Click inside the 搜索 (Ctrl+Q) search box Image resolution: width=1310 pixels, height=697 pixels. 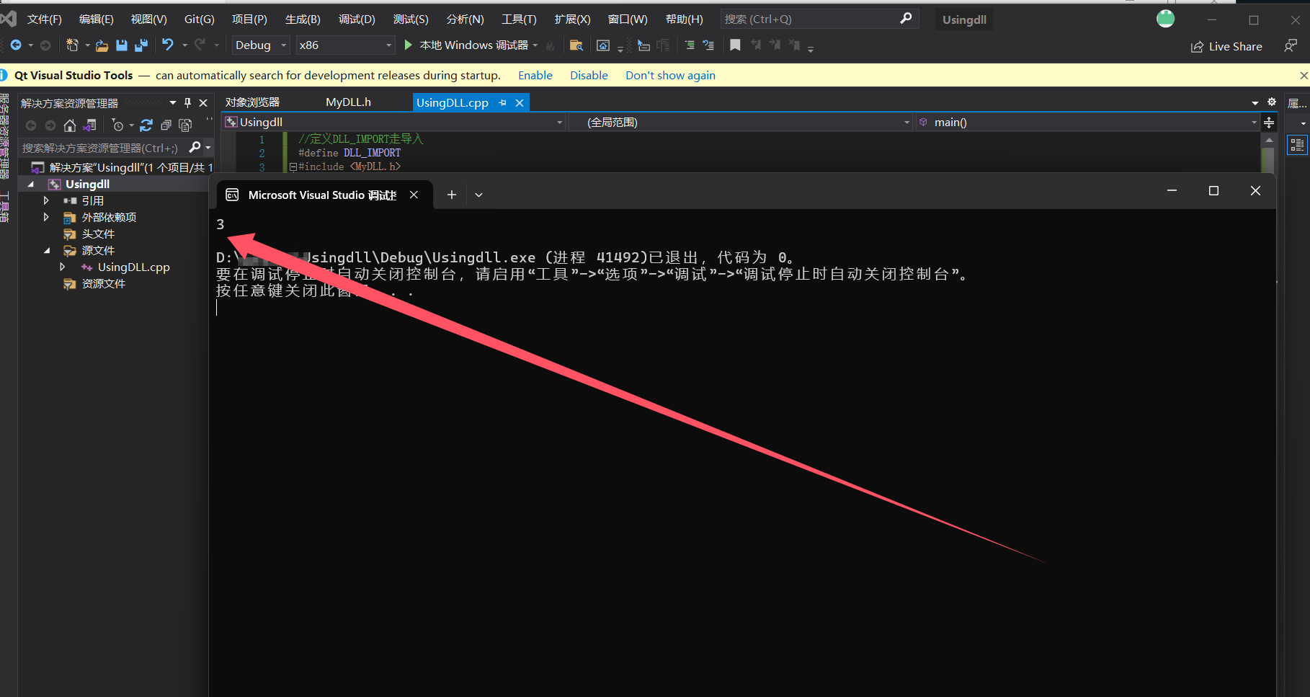click(x=807, y=19)
